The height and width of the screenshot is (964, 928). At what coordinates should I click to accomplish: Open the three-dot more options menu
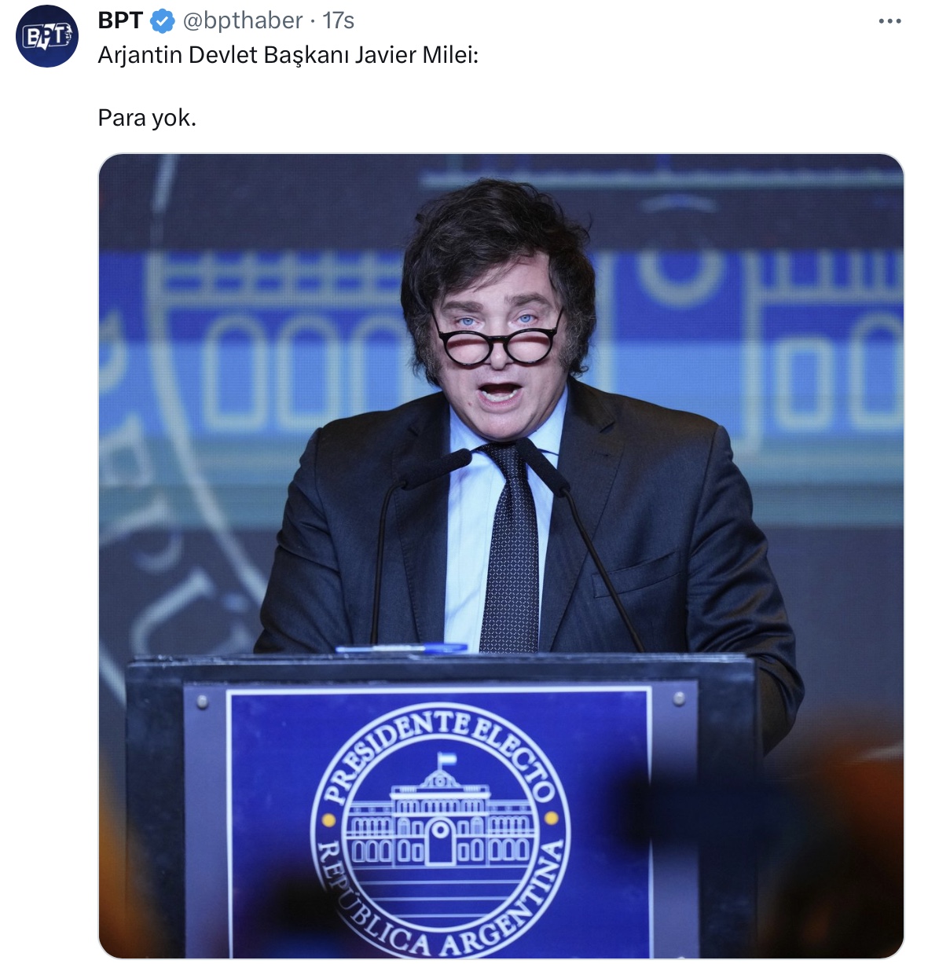889,21
